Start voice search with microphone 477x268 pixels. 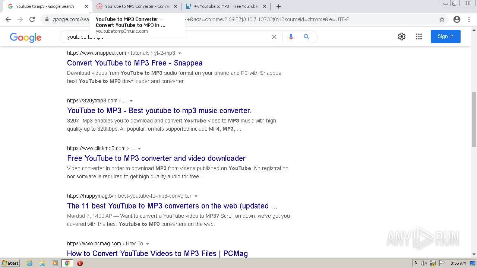coord(291,37)
